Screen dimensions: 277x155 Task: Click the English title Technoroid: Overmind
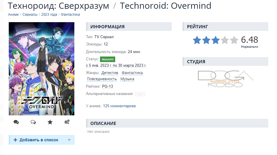[x=166, y=6]
